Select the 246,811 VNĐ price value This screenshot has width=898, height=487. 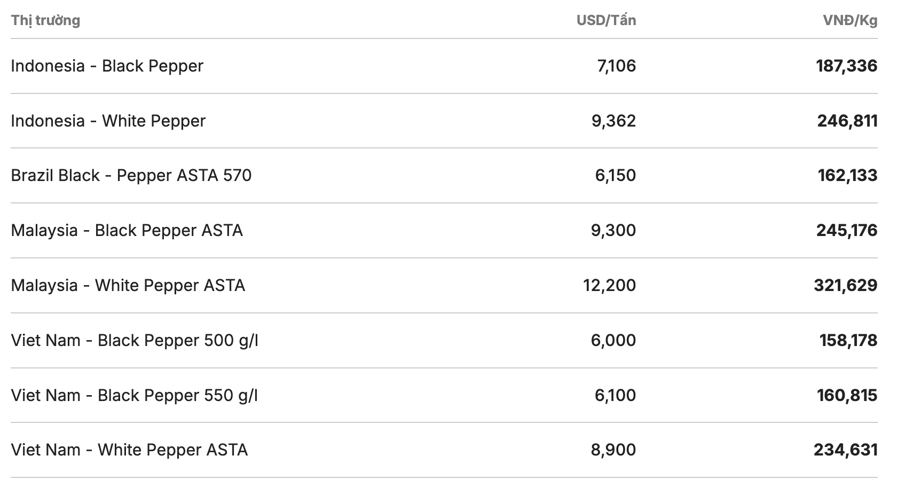(847, 121)
